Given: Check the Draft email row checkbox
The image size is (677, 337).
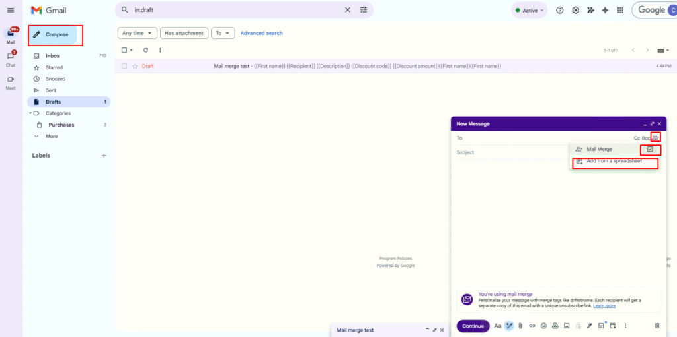Looking at the screenshot, I should click(124, 66).
